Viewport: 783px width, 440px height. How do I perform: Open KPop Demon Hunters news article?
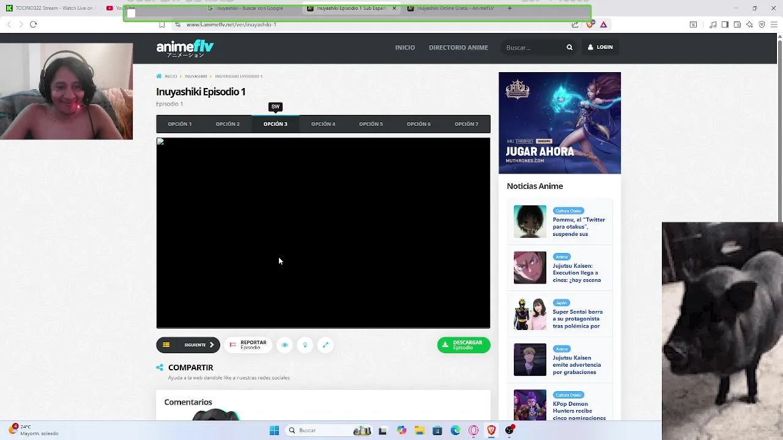pos(579,411)
